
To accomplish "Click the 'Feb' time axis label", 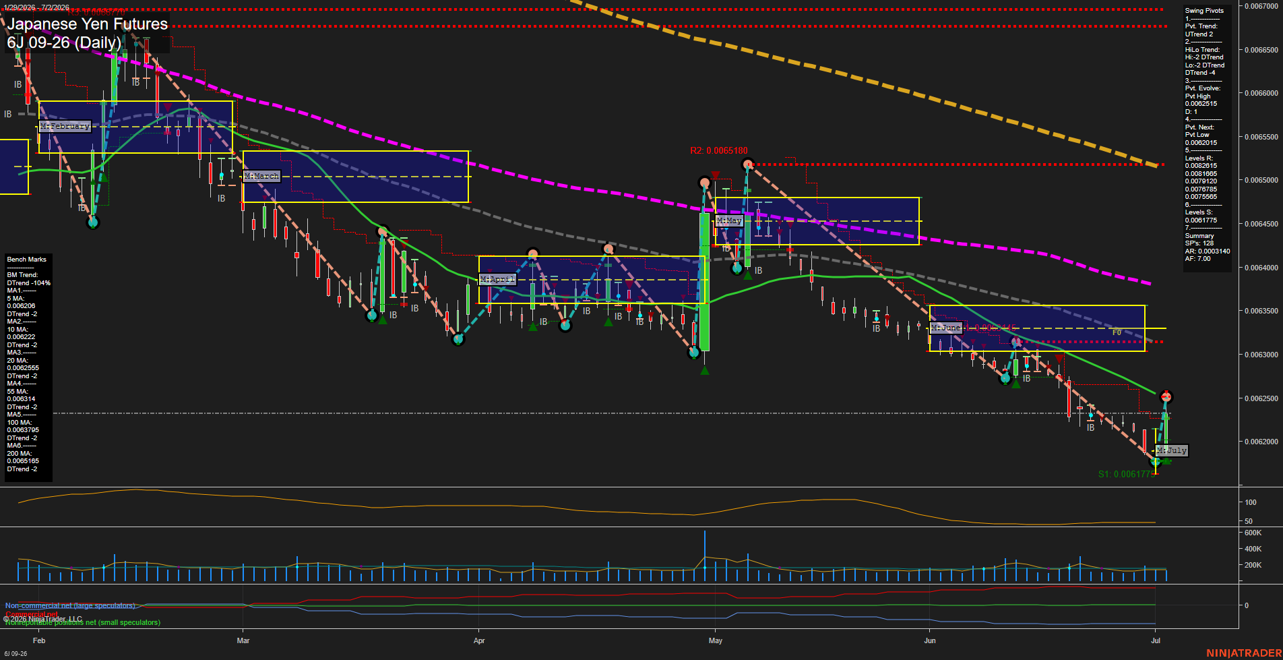I will (39, 640).
